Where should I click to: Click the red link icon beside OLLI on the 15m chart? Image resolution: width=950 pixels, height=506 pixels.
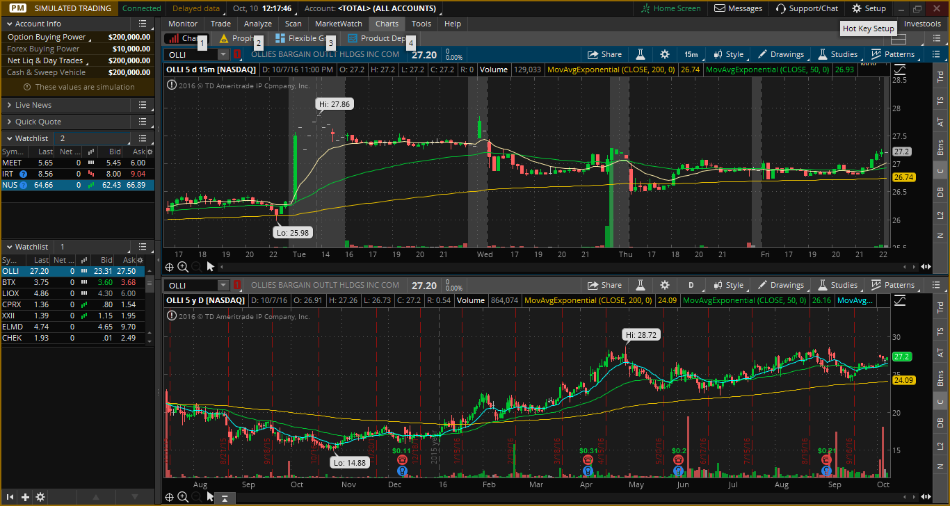click(237, 54)
